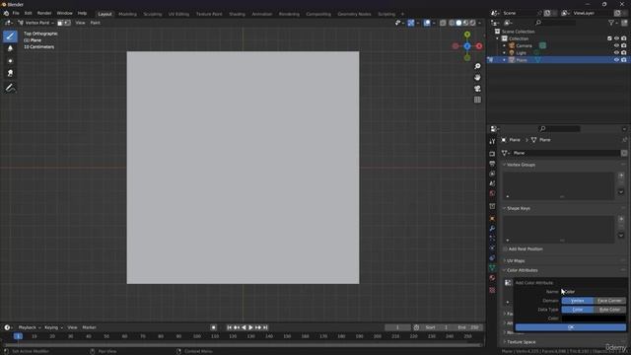Toggle X-ray mode in viewport header

[x=443, y=23]
